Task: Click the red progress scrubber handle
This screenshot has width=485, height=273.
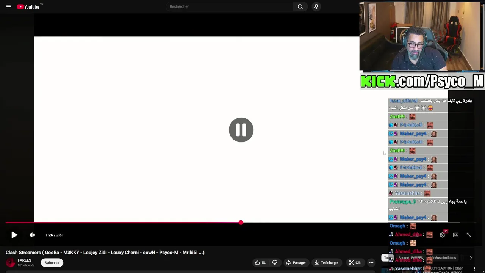Action: click(241, 223)
